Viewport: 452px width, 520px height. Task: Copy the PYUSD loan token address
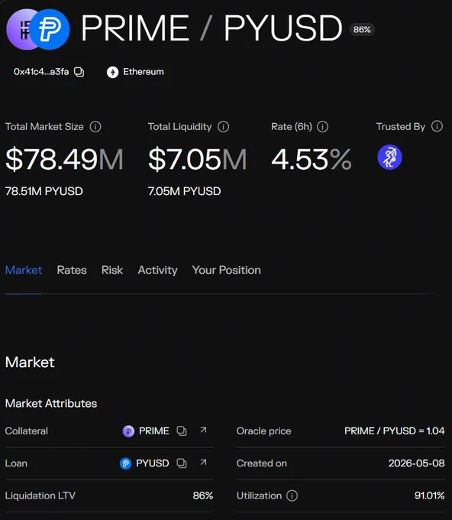click(182, 463)
